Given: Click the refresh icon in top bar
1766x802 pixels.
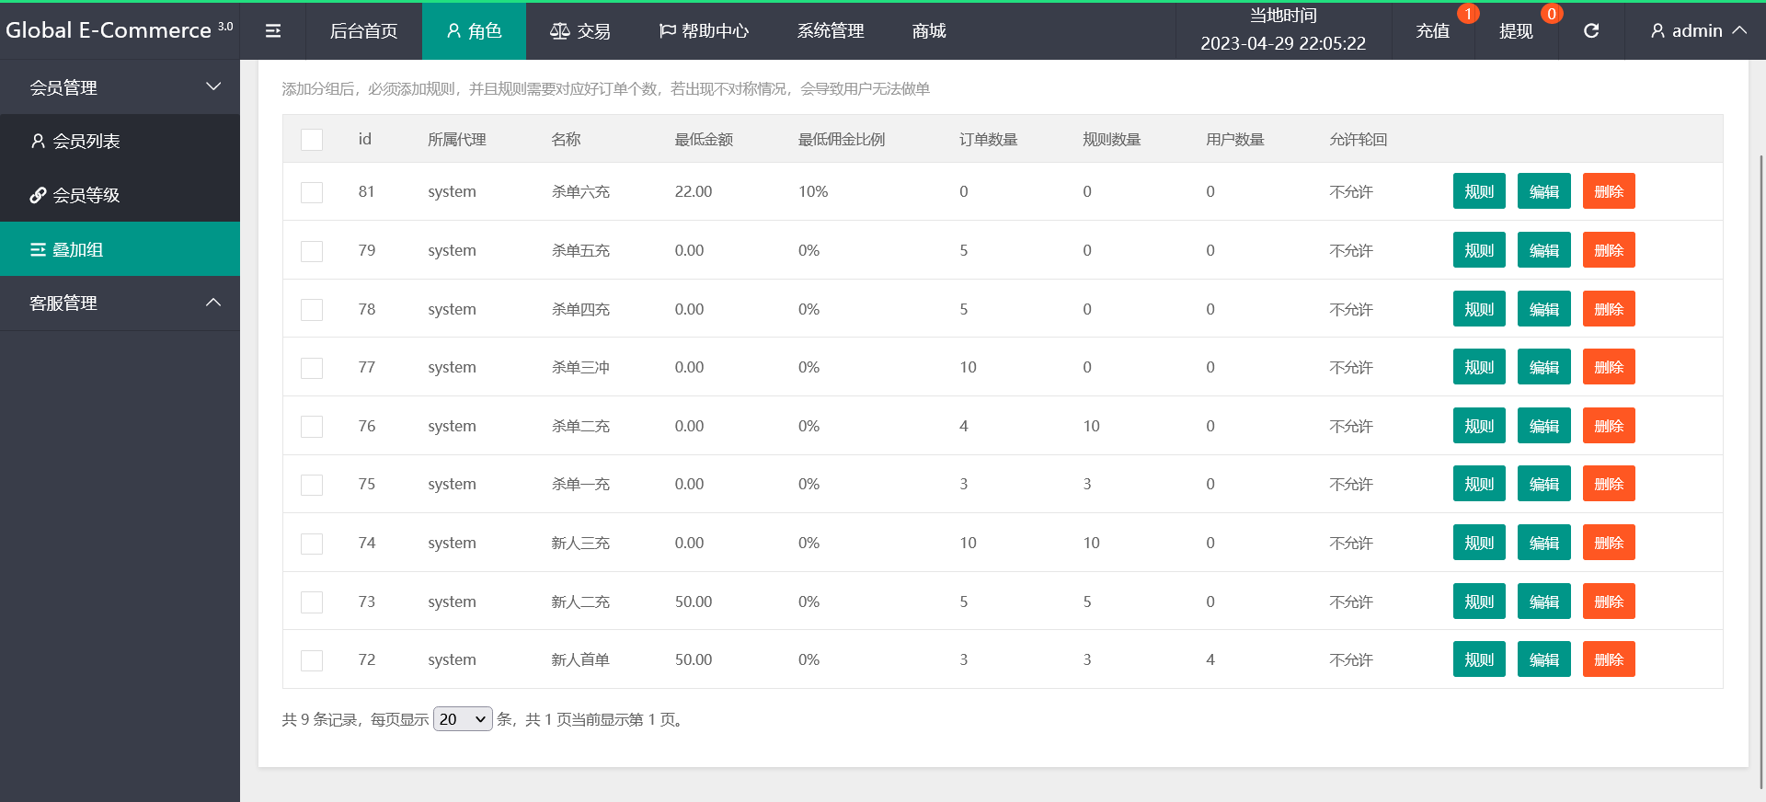Looking at the screenshot, I should (1591, 31).
